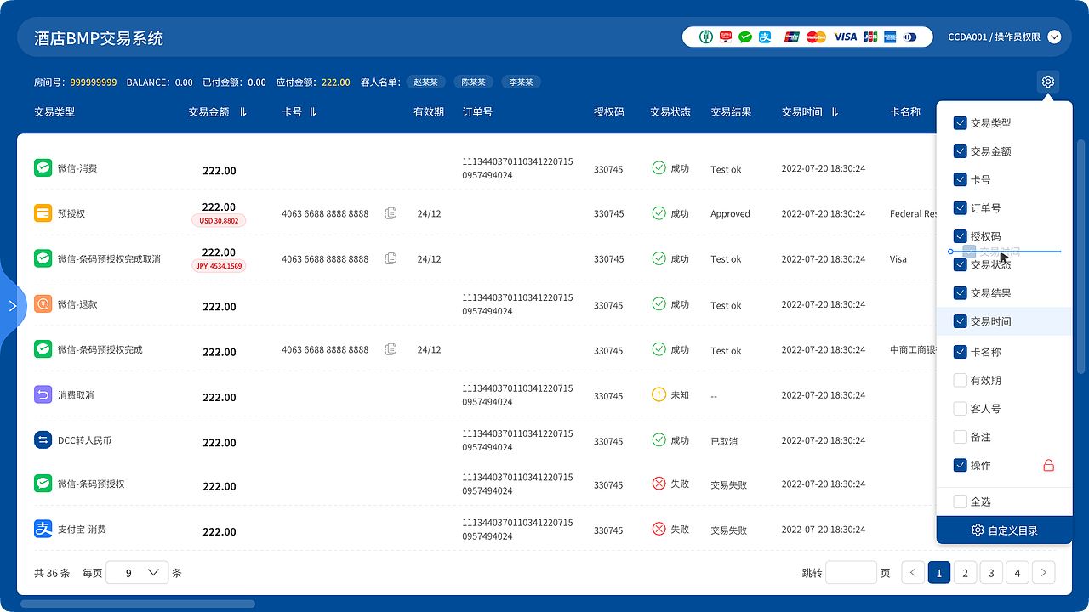Select guest tag 陈某 in the guest list
The image size is (1089, 612).
pos(473,82)
